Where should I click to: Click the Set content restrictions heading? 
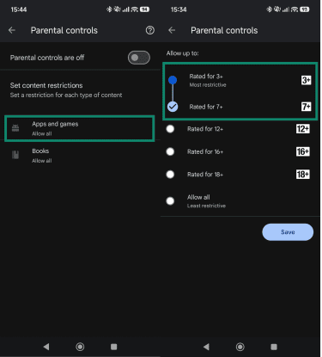(x=46, y=85)
